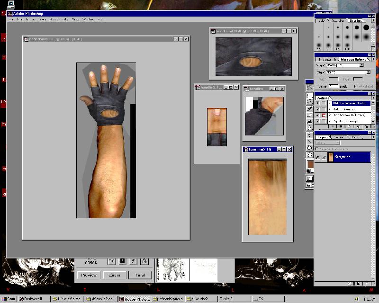379x303 pixels.
Task: Toggle the Preserve Transparency checkbox
Action: click(317, 149)
